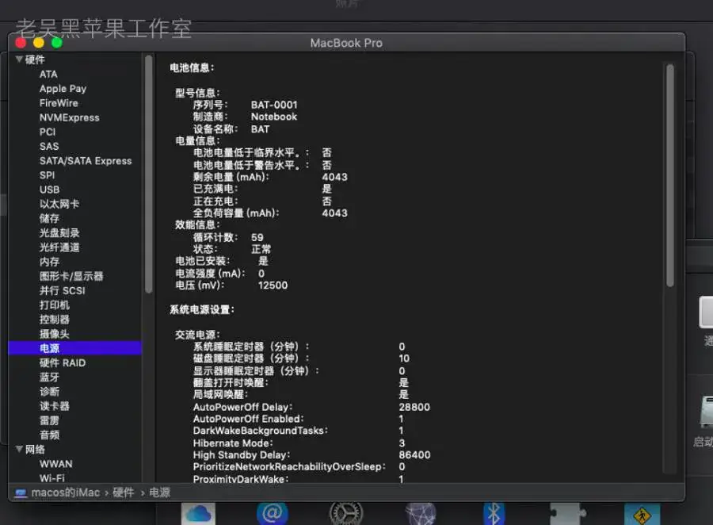Click the 系统电源设置 heading
Image resolution: width=713 pixels, height=525 pixels.
pos(201,310)
